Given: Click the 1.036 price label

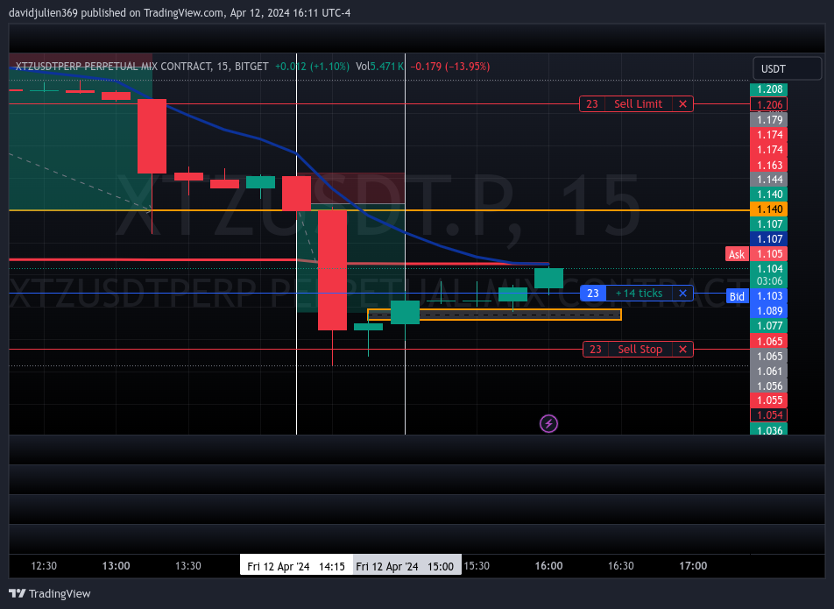Looking at the screenshot, I should tap(768, 429).
